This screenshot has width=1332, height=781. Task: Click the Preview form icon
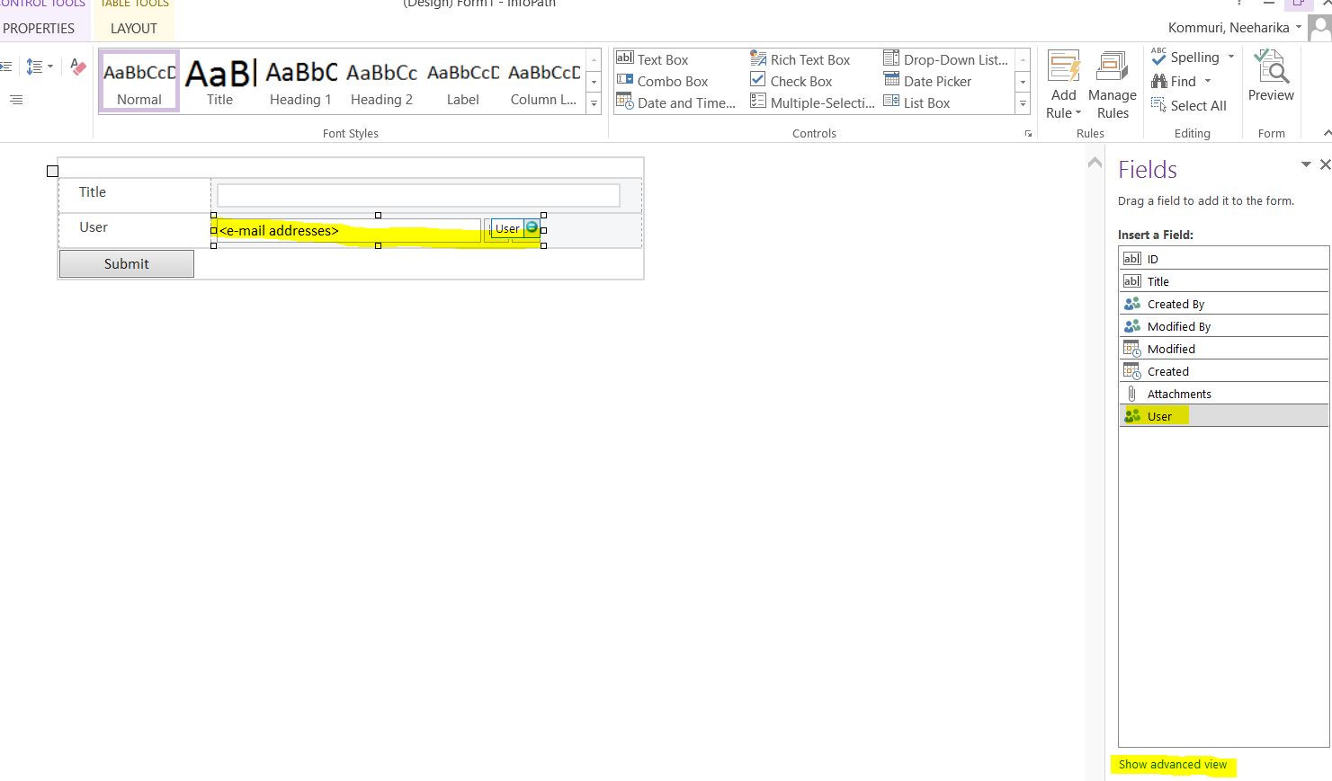(x=1271, y=68)
